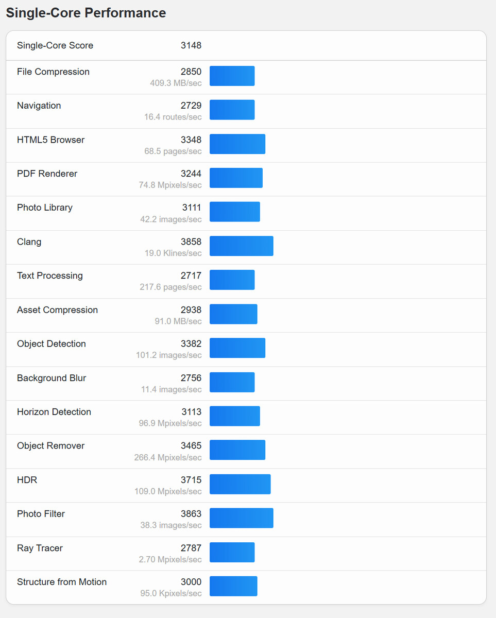
Task: Click the Single-Core Score value 3148
Action: point(191,45)
